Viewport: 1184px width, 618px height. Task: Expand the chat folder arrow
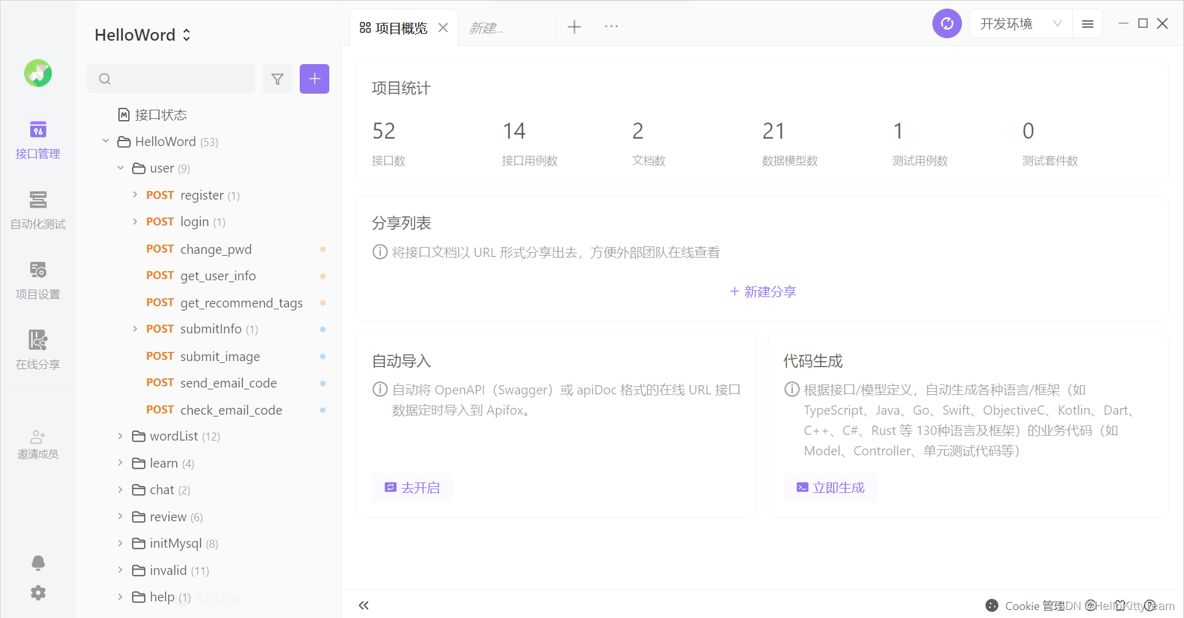120,490
